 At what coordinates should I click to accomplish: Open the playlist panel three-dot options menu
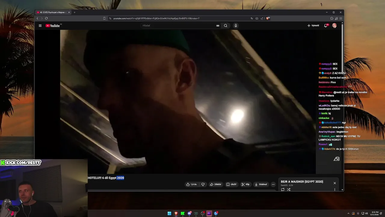point(334,190)
